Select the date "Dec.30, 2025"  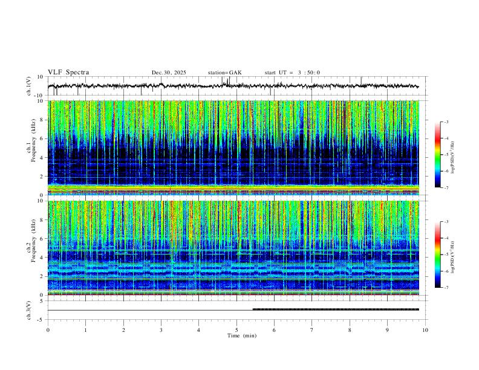coord(169,73)
